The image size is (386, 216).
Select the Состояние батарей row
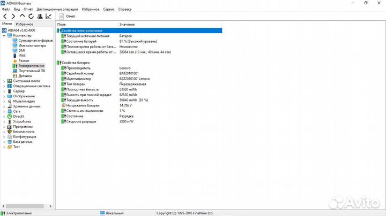tap(139, 41)
